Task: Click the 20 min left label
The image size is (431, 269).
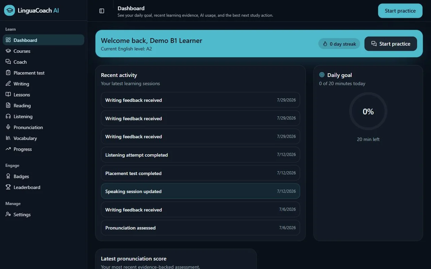Action: (x=368, y=139)
